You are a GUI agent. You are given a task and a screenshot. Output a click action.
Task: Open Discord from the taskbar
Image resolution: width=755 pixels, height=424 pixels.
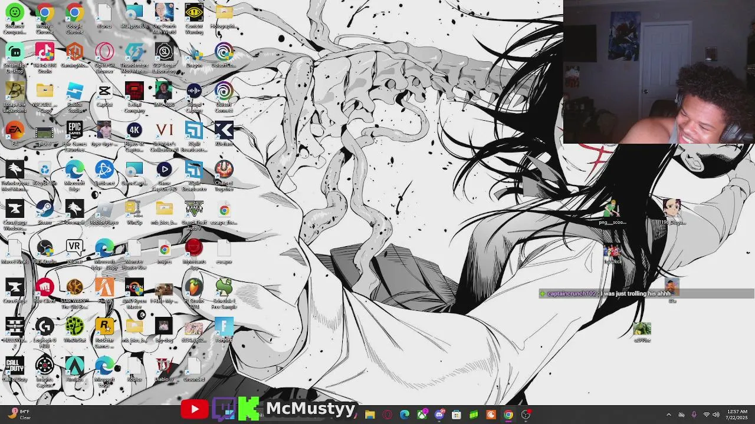[439, 415]
